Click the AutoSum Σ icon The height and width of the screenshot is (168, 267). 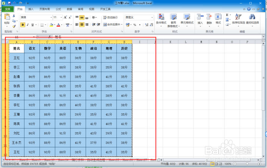[x=227, y=15]
